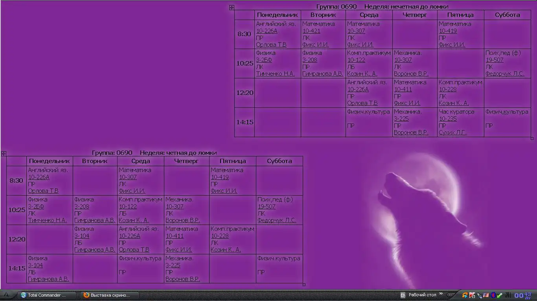Image resolution: width=537 pixels, height=301 pixels.
Task: Open the Рабочий стол toolbar label
Action: [x=423, y=295]
